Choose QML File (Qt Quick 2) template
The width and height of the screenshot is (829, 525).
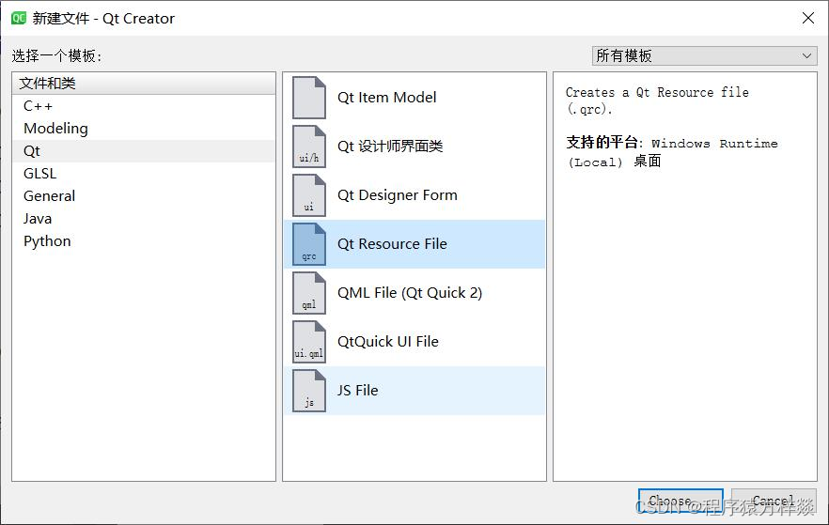414,293
